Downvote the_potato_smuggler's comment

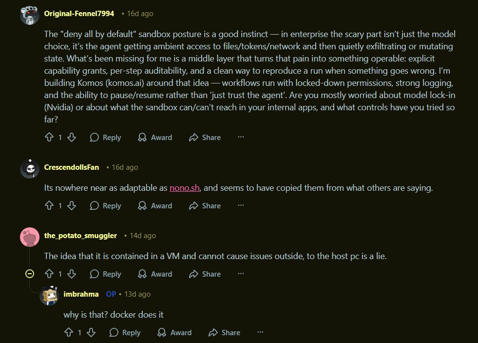(72, 274)
